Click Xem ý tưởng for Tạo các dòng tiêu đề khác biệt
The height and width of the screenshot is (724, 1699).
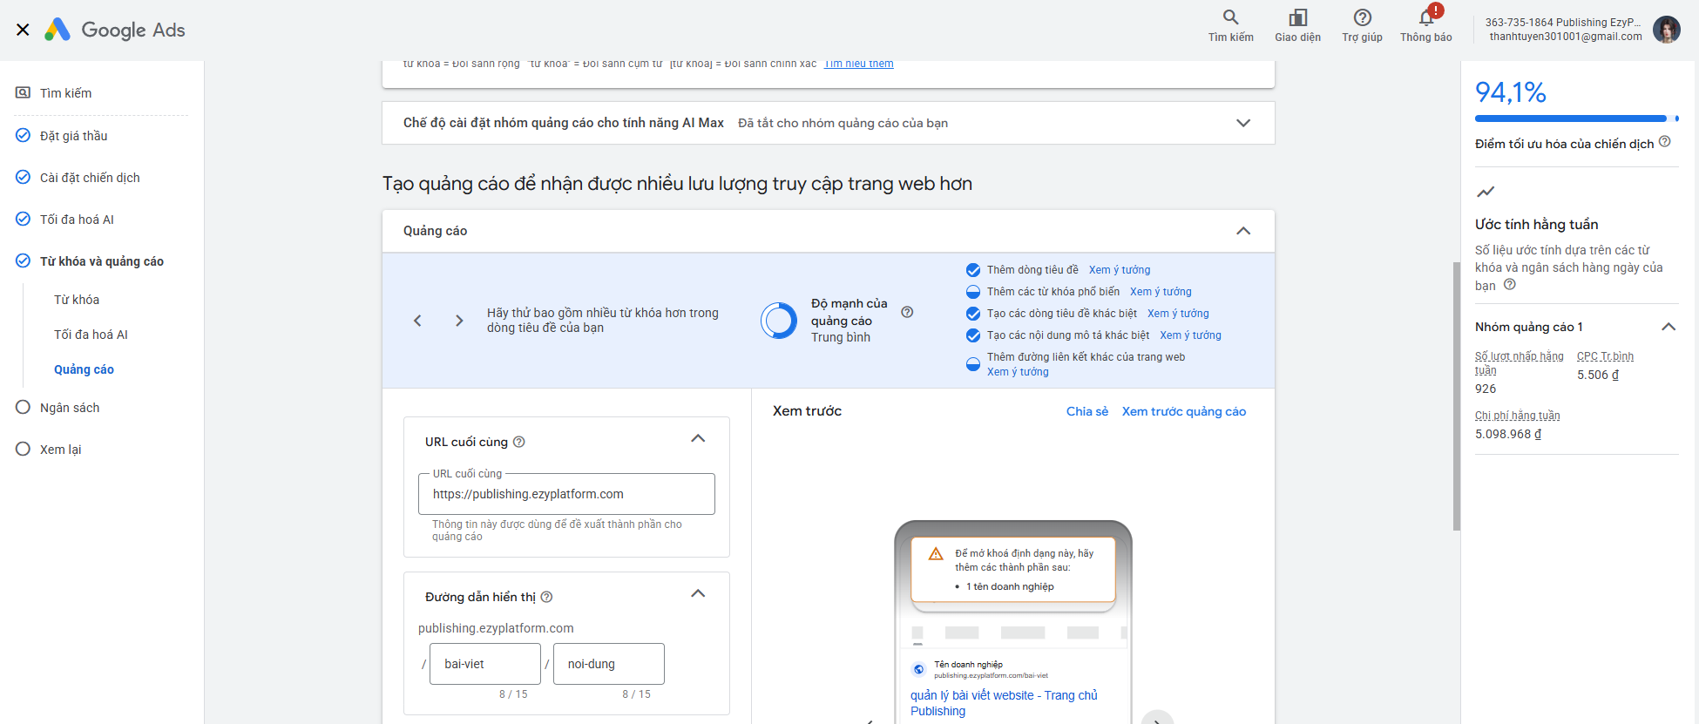click(1178, 314)
